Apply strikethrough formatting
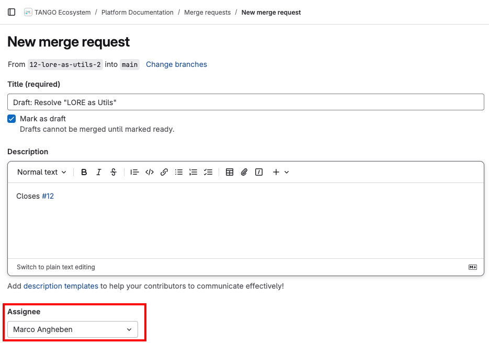Viewport: 489px width, 343px height. coord(113,171)
